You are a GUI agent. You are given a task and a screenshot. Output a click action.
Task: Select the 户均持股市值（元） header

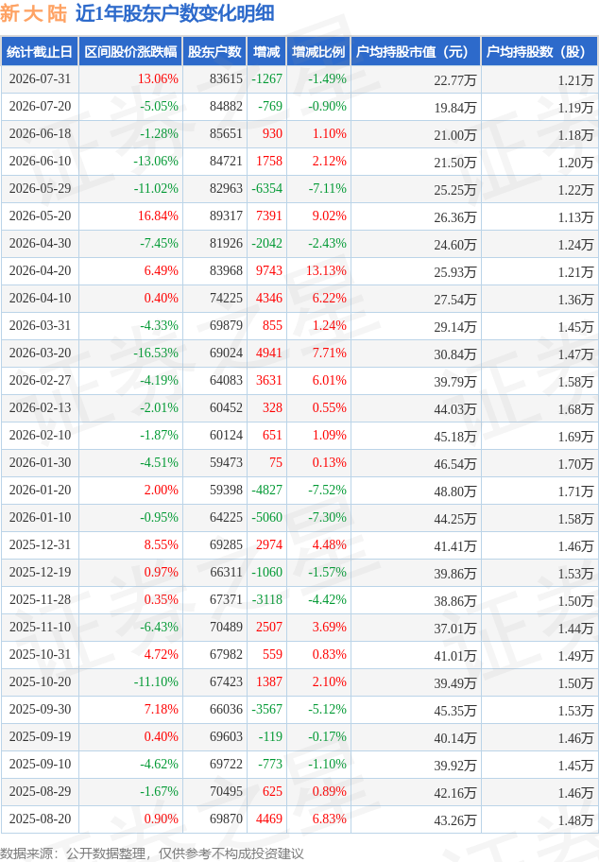point(416,52)
